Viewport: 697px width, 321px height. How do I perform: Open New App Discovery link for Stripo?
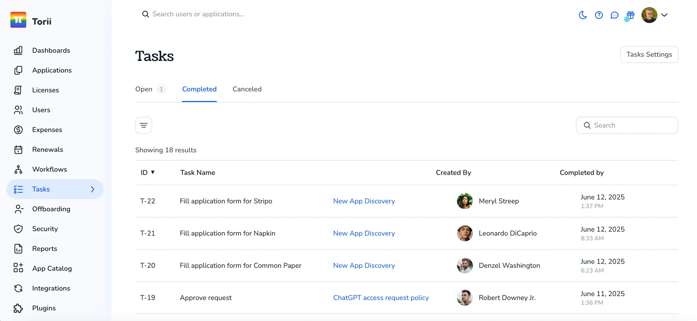pos(364,201)
